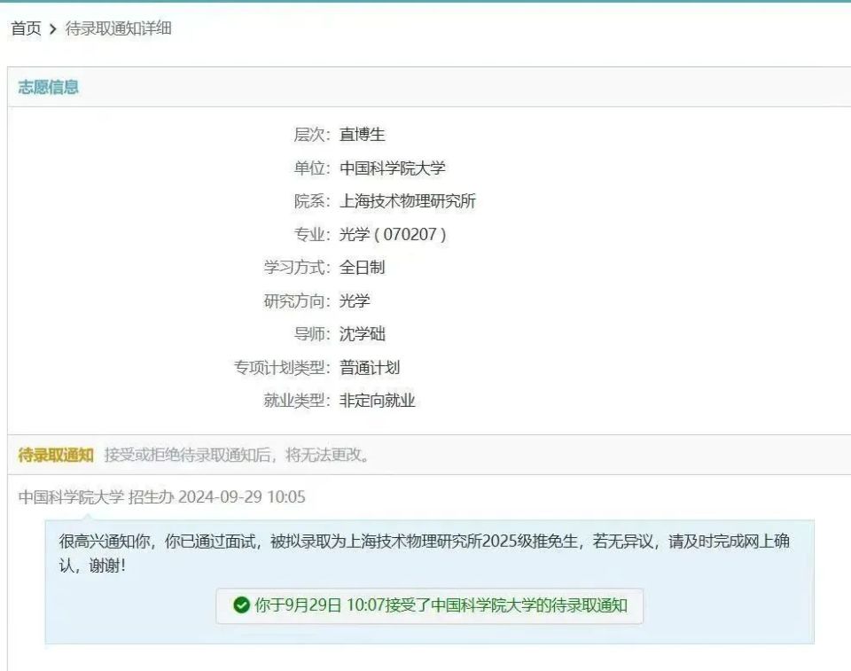This screenshot has width=851, height=671.
Task: Select the 专项计划类型 label
Action: tap(282, 368)
